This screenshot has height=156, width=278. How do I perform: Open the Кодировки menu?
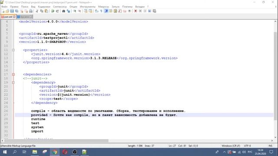click(44, 6)
